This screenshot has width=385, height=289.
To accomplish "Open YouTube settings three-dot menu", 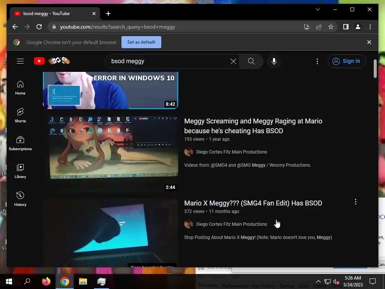I will pyautogui.click(x=317, y=61).
